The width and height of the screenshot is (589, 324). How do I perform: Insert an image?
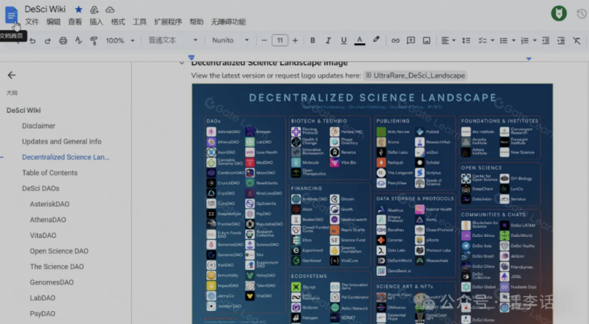pyautogui.click(x=427, y=40)
